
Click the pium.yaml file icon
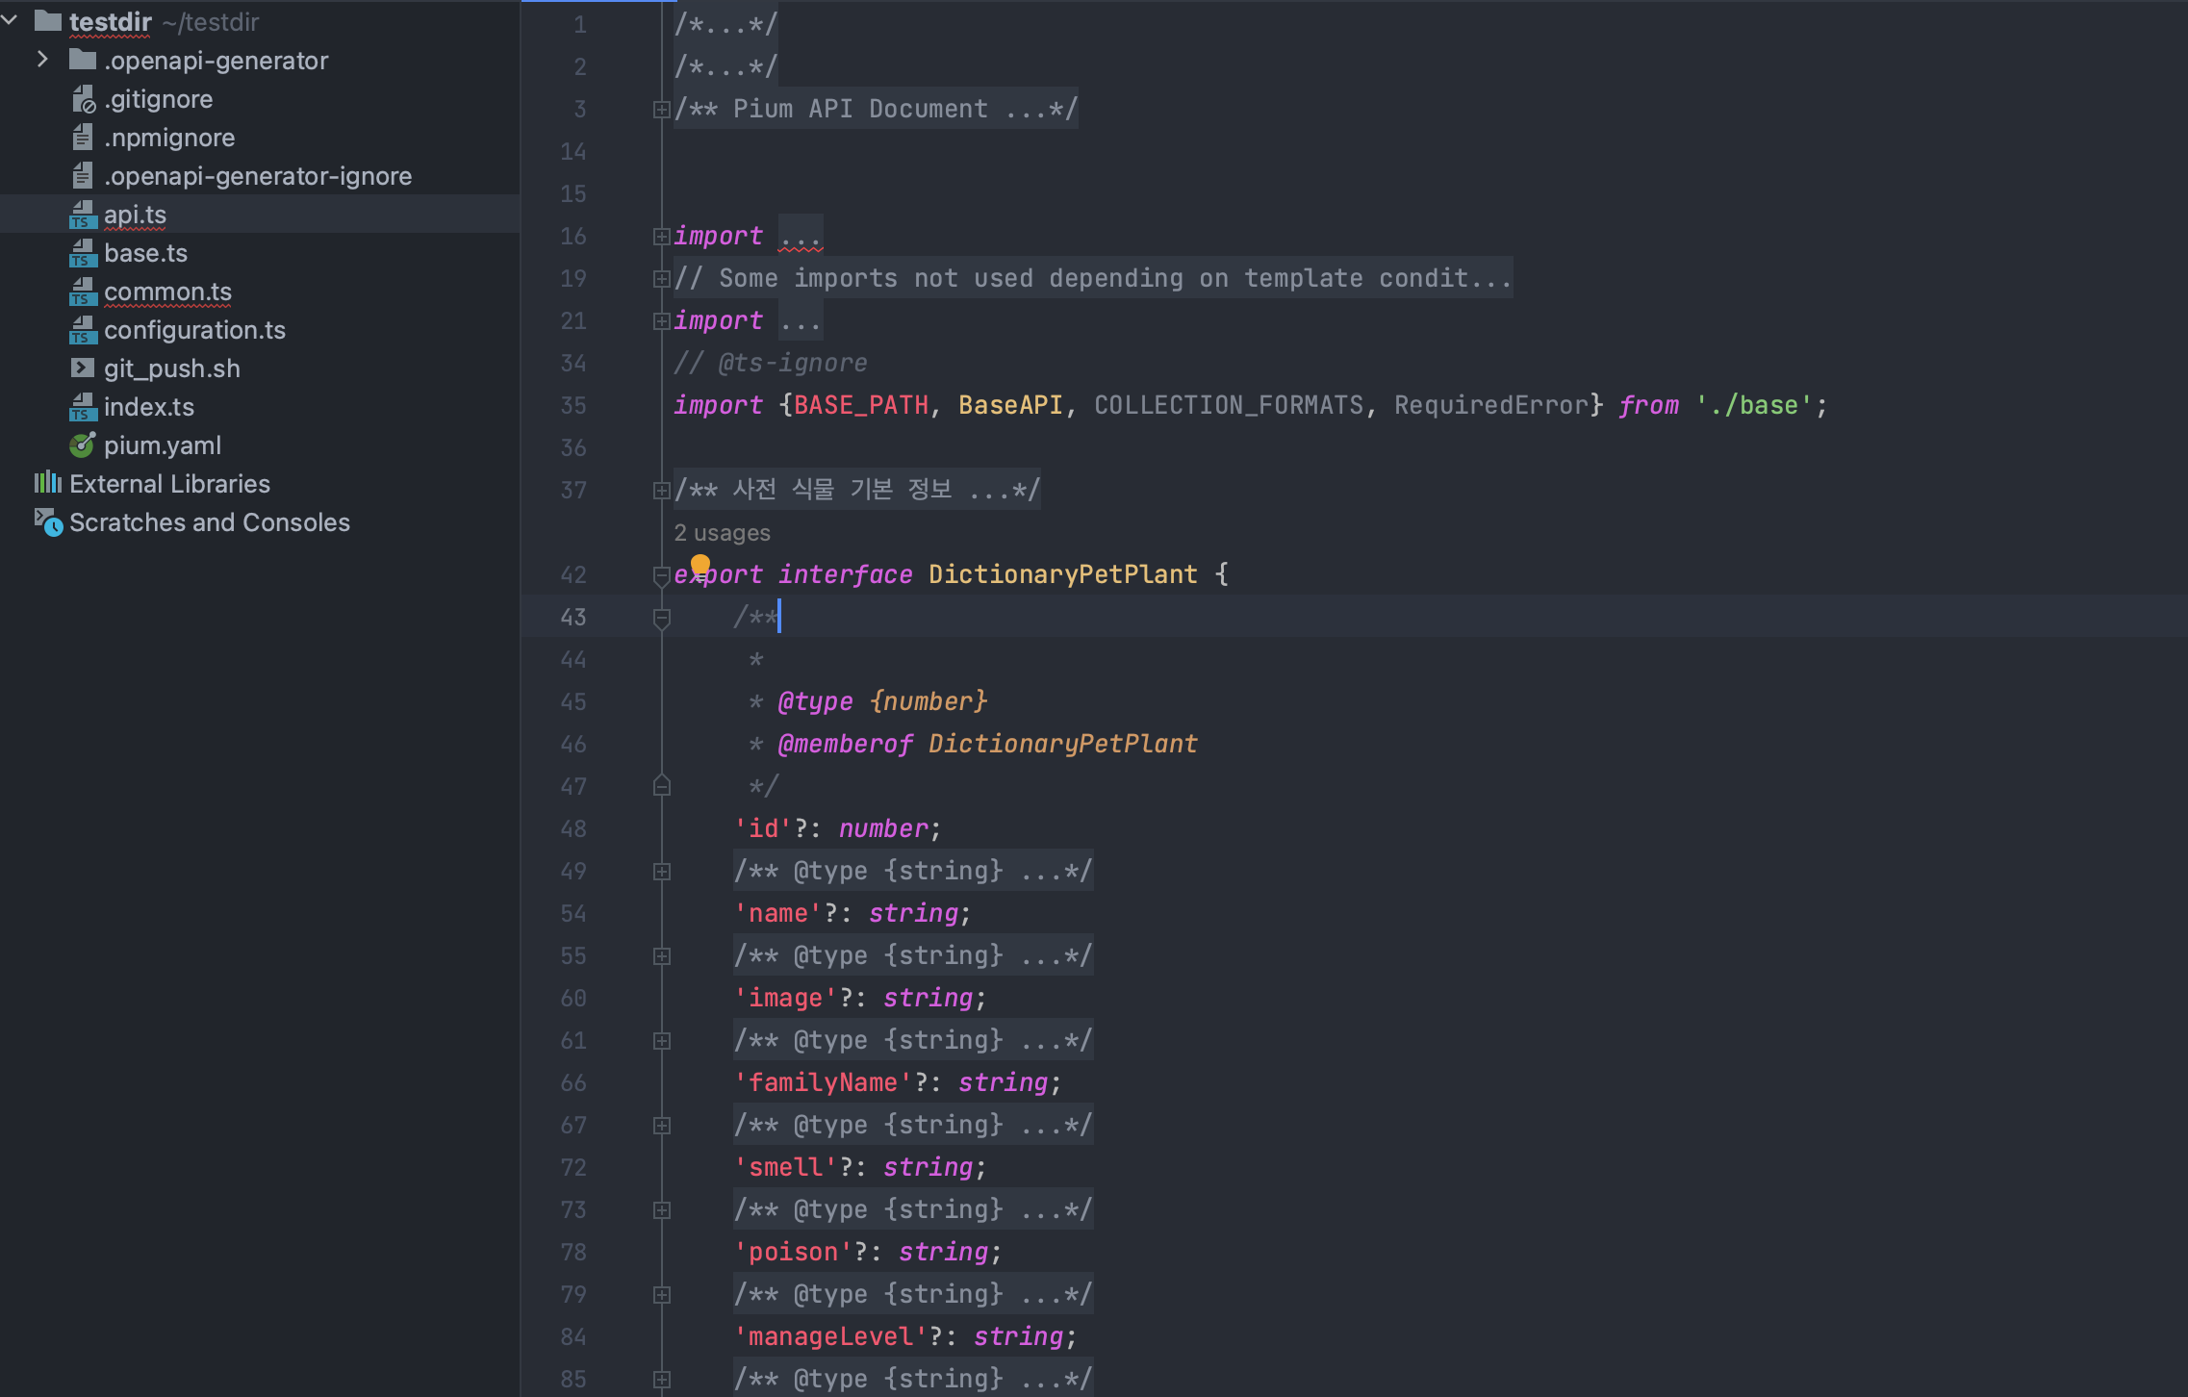point(83,445)
